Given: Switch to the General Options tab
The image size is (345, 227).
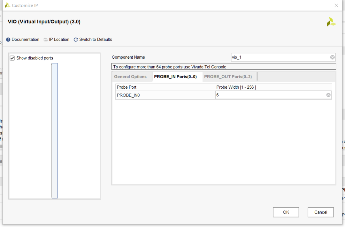Looking at the screenshot, I should click(130, 77).
